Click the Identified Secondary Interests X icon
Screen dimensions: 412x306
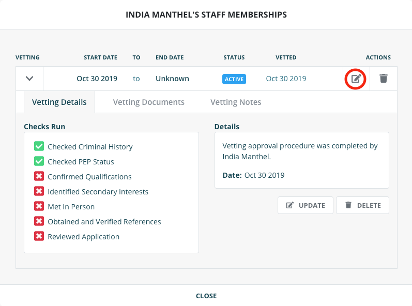[39, 191]
